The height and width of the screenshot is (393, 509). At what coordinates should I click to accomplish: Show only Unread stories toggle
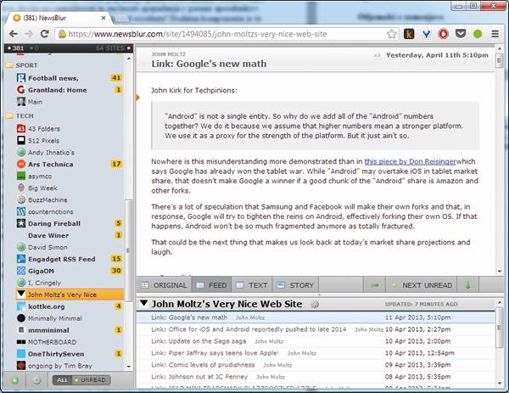91,380
